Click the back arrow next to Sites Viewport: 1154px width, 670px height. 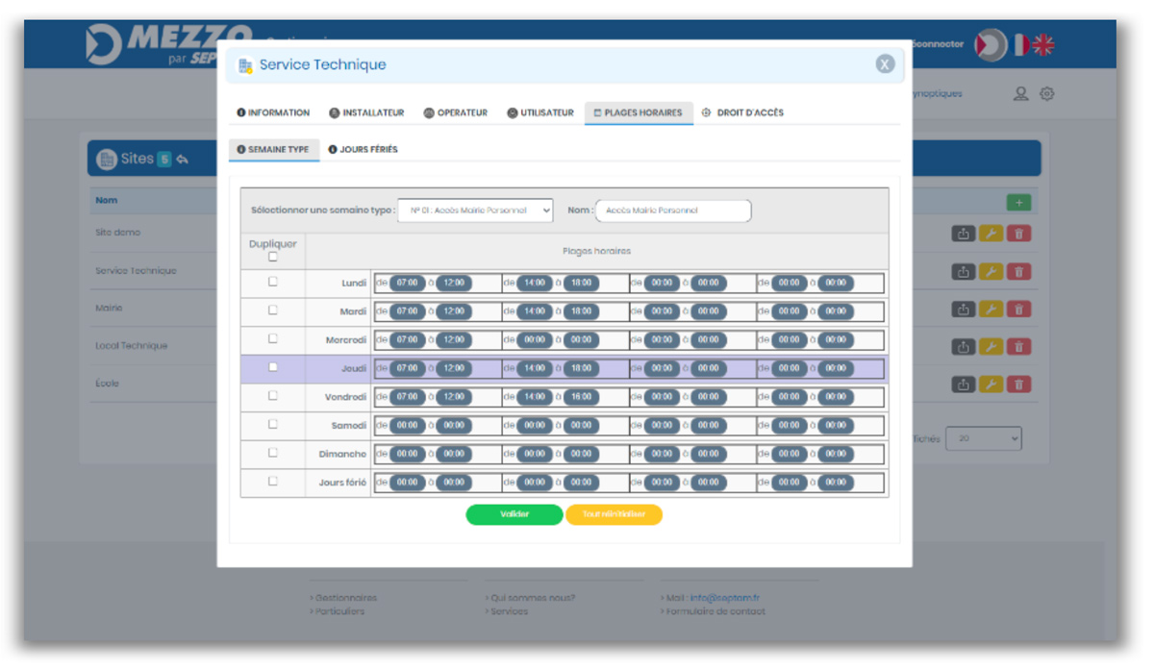point(182,160)
